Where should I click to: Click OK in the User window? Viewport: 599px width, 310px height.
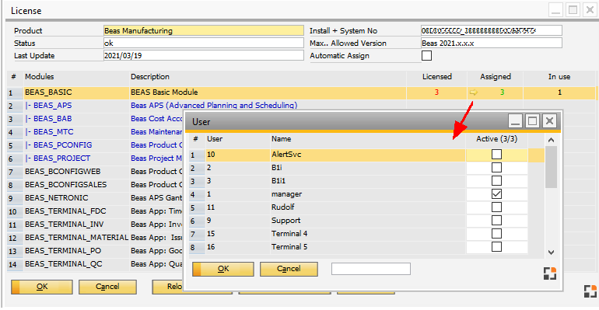pos(223,269)
